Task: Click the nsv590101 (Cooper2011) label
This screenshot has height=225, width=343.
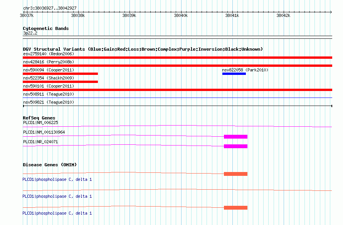Action: pos(49,86)
